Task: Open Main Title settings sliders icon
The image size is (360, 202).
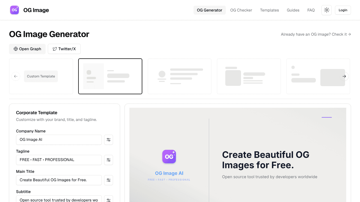Action: 109,180
